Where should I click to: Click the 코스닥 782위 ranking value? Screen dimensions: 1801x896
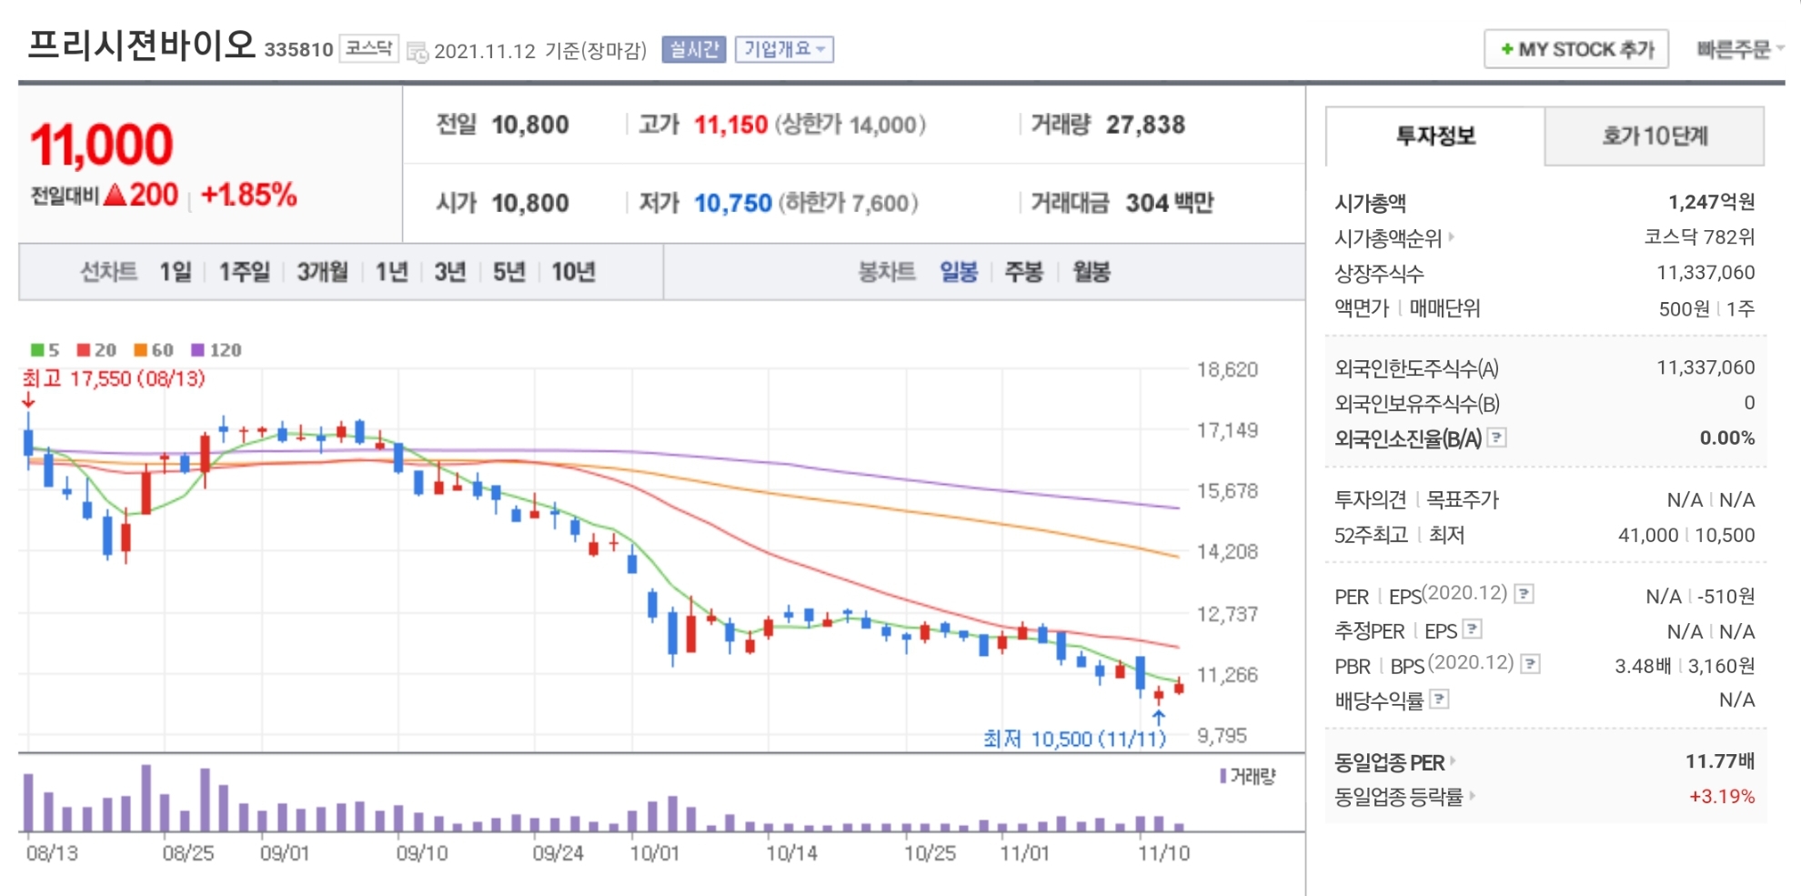pos(1699,237)
